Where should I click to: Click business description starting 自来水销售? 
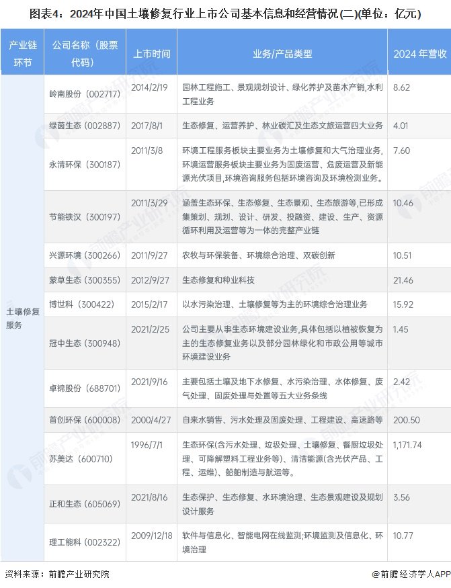282,420
